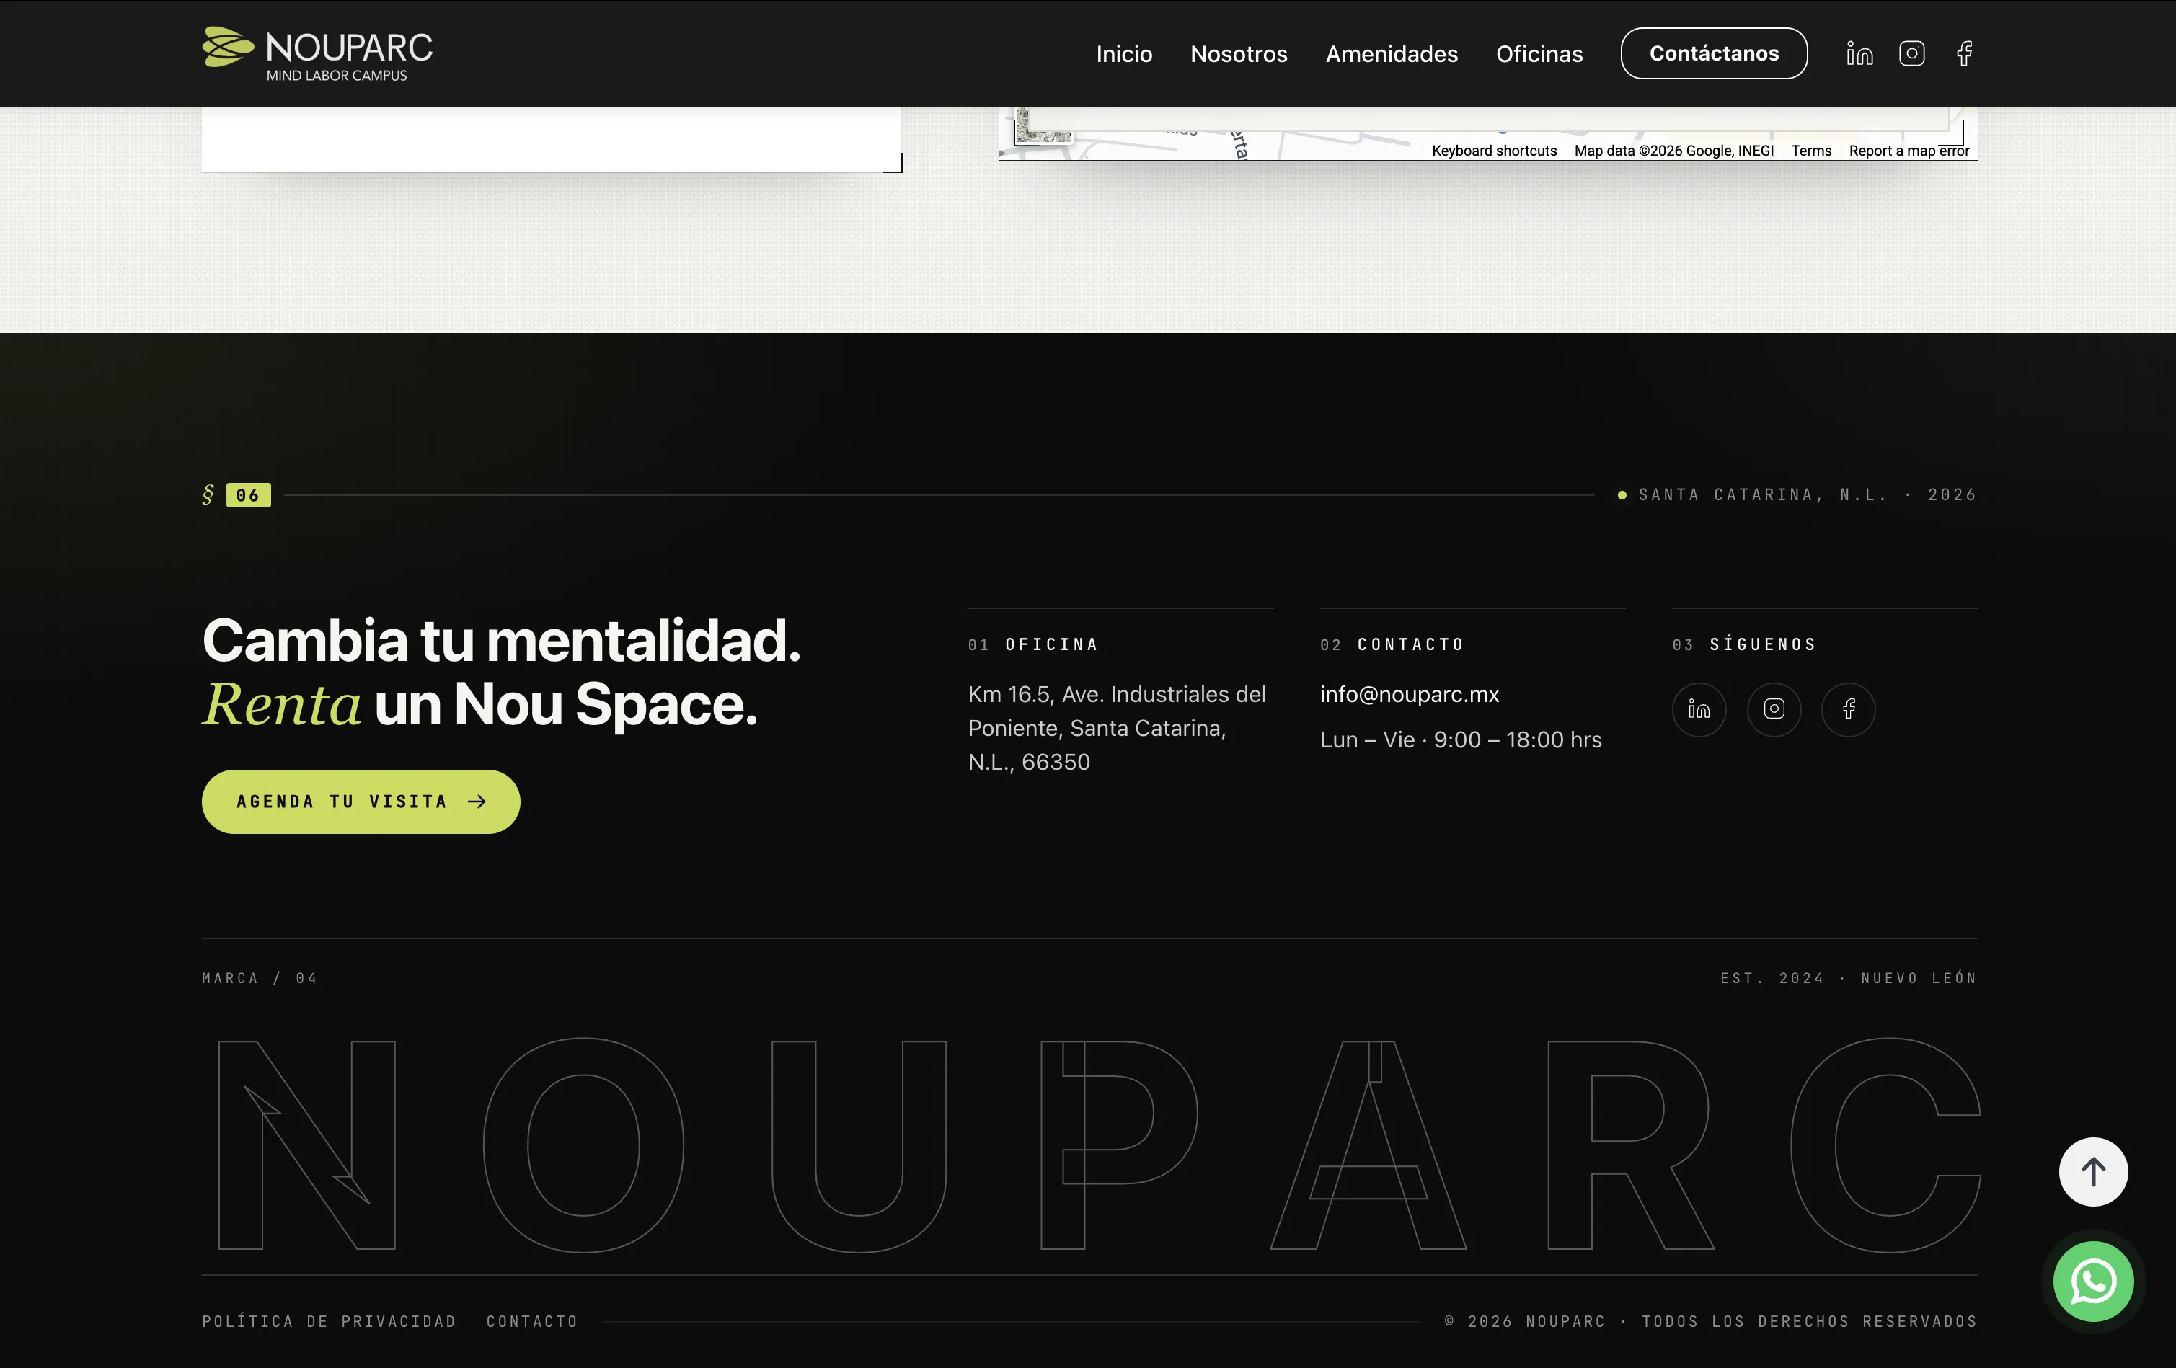This screenshot has height=1368, width=2176.
Task: Click the Agenda tu visita button
Action: click(x=361, y=801)
